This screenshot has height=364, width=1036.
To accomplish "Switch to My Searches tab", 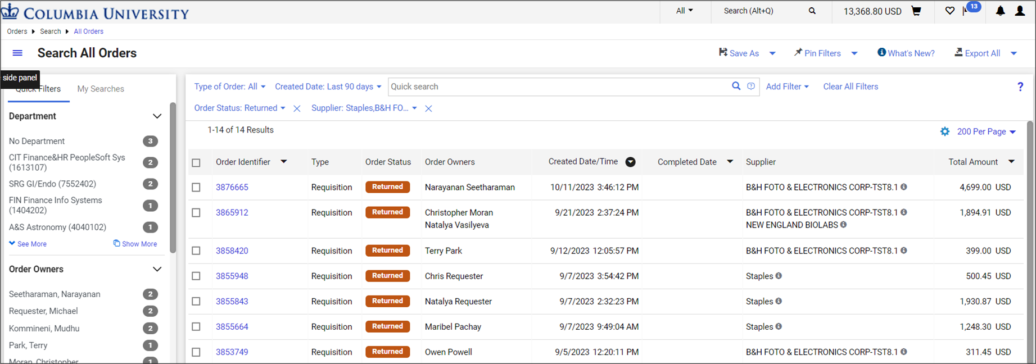I will coord(101,89).
